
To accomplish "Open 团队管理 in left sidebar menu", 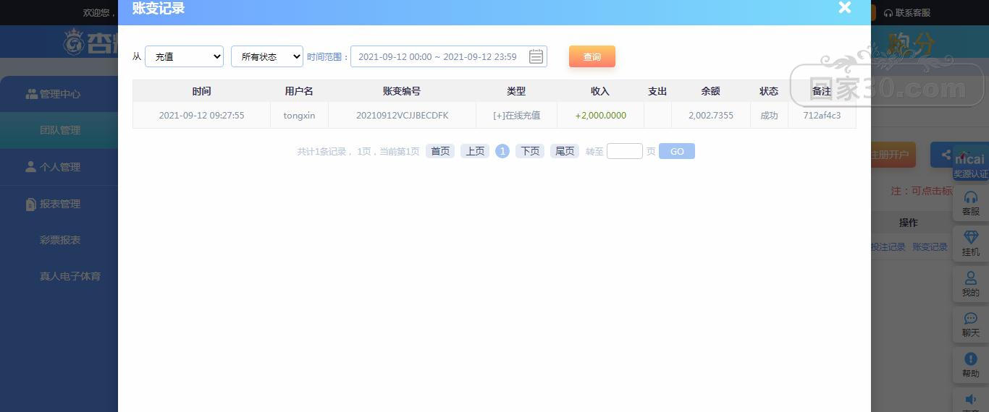I will pos(60,130).
